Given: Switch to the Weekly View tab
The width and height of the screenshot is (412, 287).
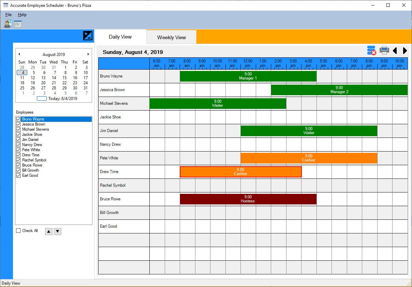Looking at the screenshot, I should point(171,37).
